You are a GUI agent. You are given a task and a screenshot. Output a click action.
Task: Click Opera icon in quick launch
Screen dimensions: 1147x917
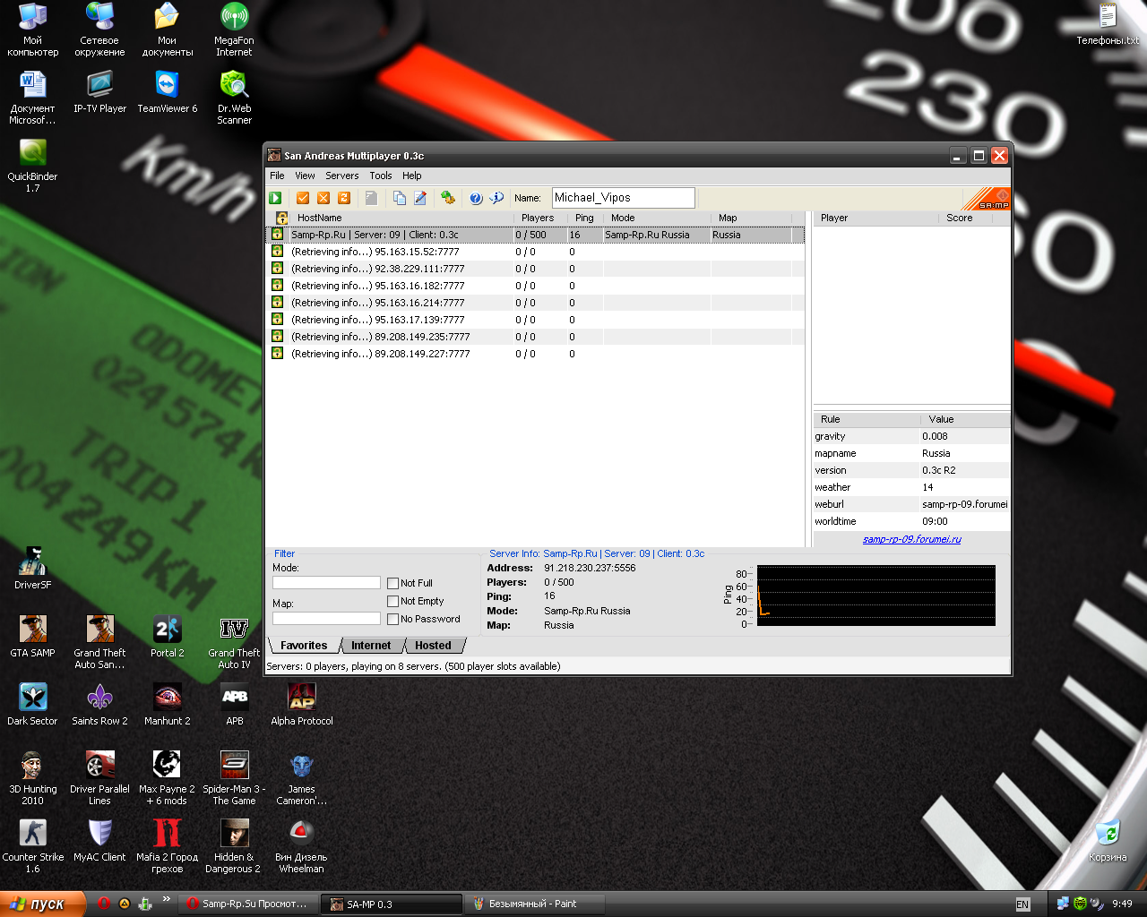click(x=104, y=904)
